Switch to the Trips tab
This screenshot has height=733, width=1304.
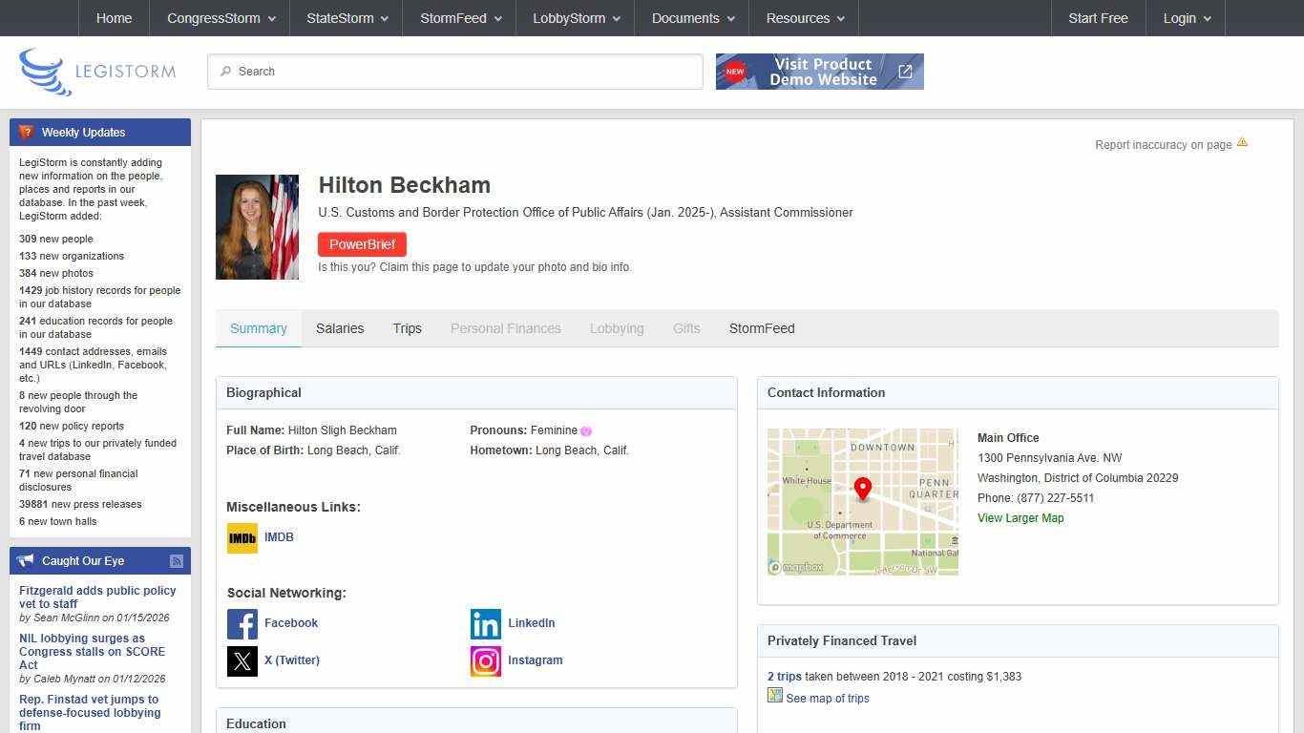(407, 328)
